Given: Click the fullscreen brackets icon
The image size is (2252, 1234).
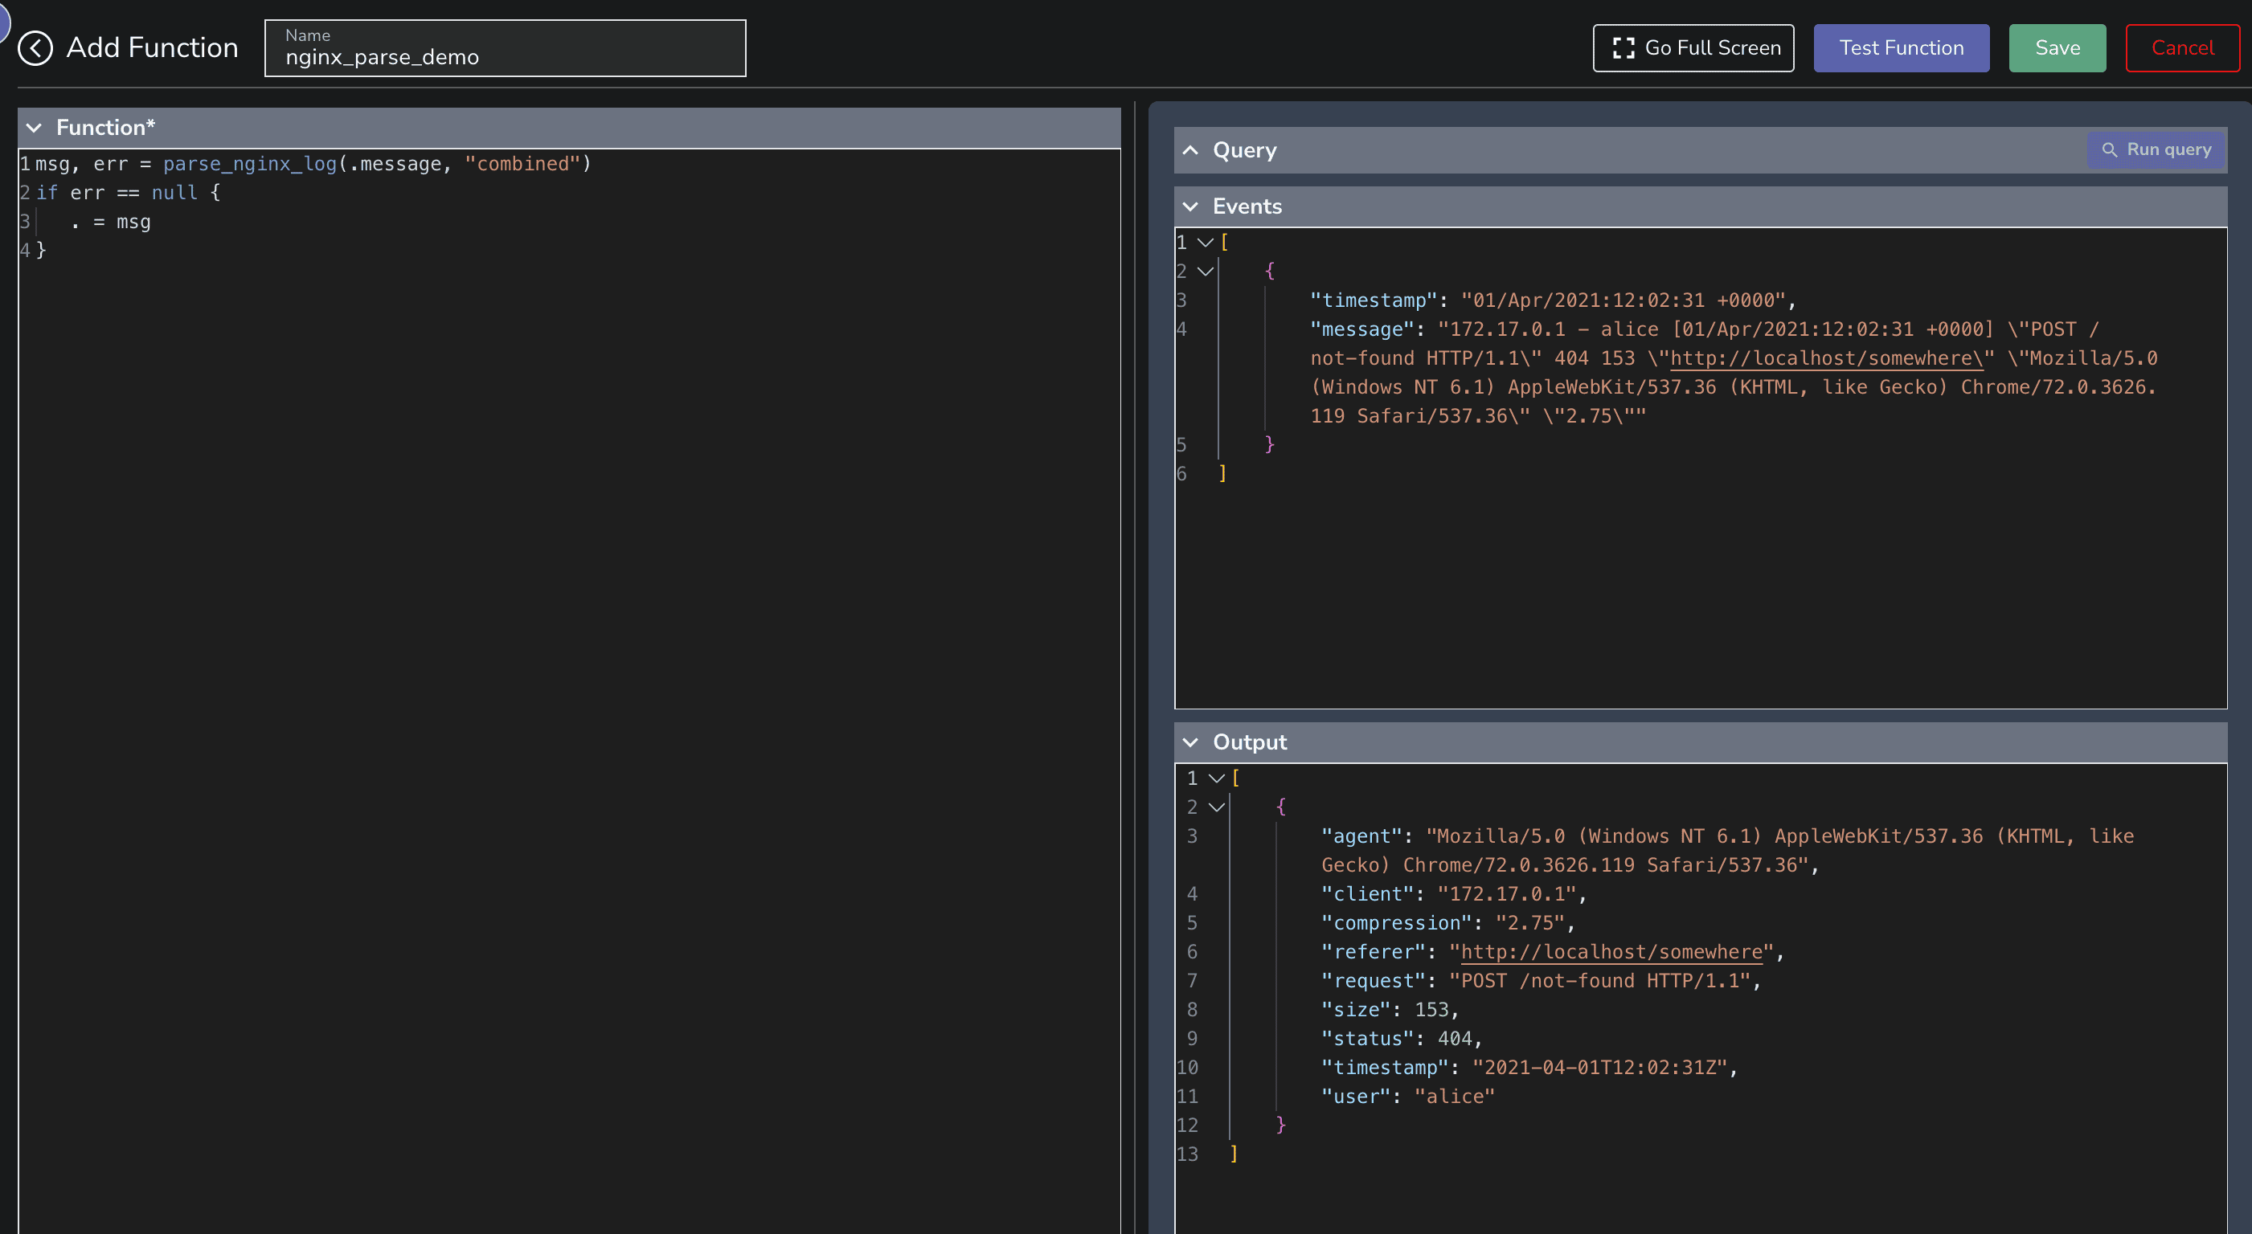Looking at the screenshot, I should (x=1623, y=48).
